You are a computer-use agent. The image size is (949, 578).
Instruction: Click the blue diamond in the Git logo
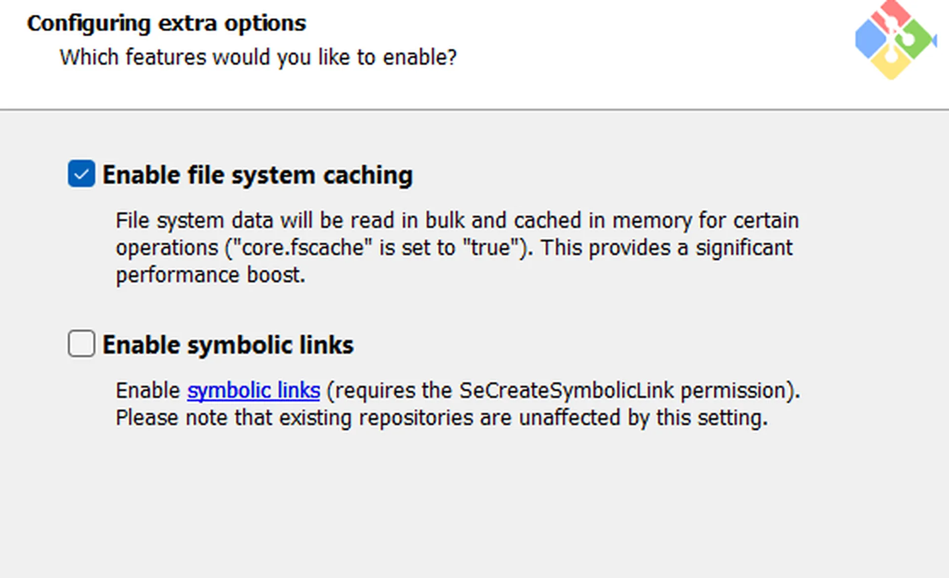870,41
